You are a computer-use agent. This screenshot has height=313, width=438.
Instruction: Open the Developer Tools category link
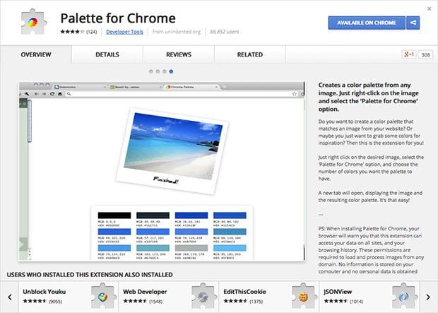124,32
